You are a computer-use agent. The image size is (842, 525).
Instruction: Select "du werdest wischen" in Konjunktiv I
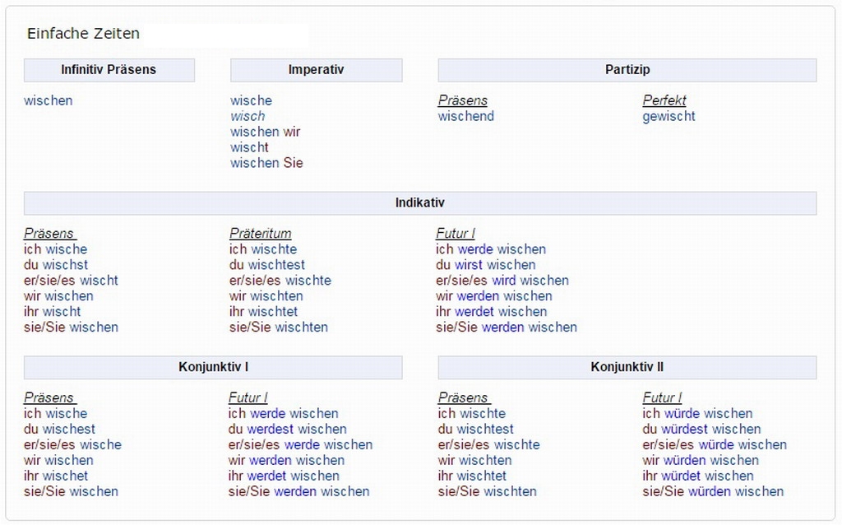[287, 429]
